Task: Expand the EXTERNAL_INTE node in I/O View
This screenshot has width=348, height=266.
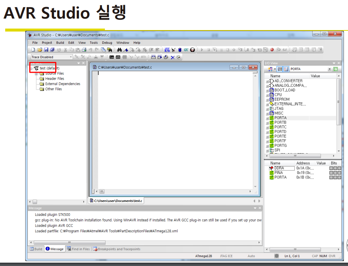Action: click(267, 104)
